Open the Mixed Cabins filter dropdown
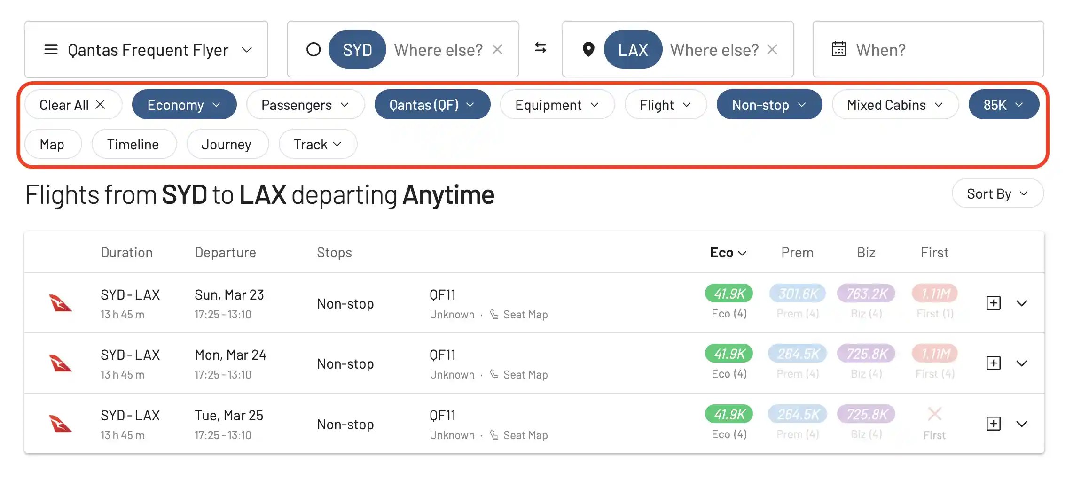Image resolution: width=1081 pixels, height=479 pixels. coord(895,105)
